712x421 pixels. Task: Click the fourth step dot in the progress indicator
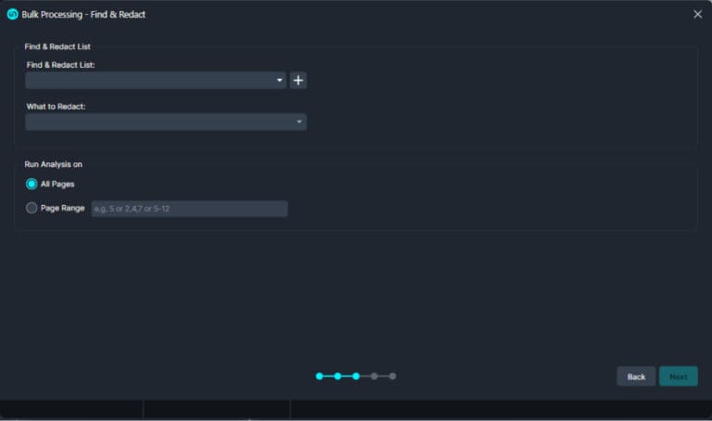coord(375,376)
